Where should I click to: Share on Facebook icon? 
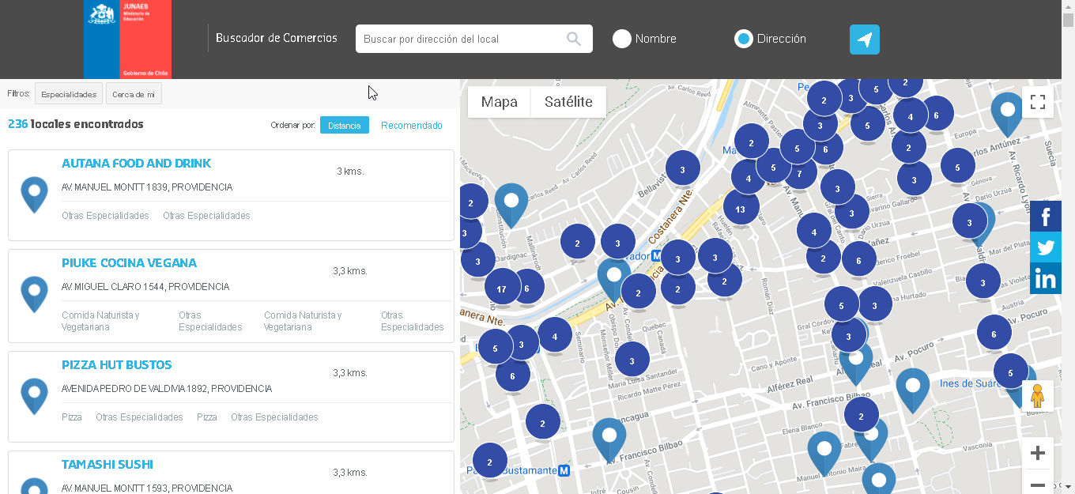(1045, 217)
